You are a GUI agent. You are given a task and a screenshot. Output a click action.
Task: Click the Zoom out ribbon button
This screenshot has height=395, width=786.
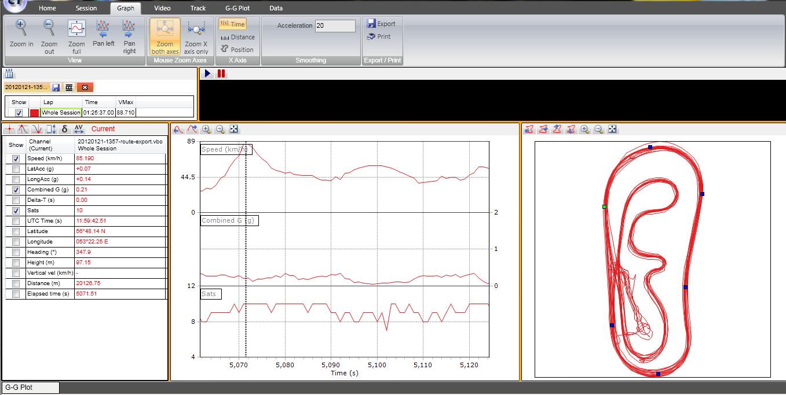tap(49, 35)
